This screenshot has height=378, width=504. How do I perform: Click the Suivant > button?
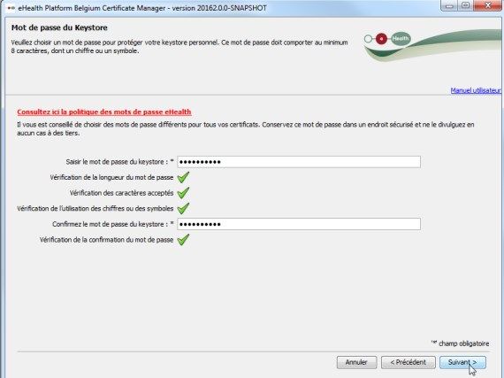(x=462, y=362)
